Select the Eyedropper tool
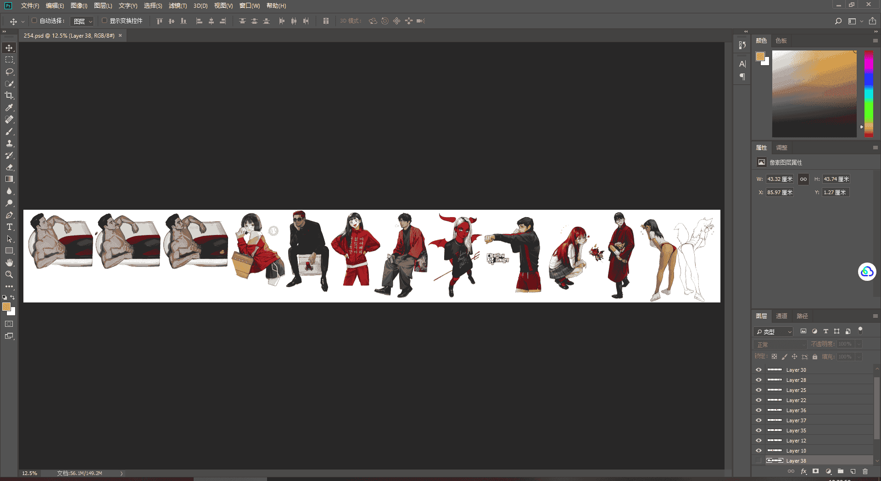 [9, 107]
